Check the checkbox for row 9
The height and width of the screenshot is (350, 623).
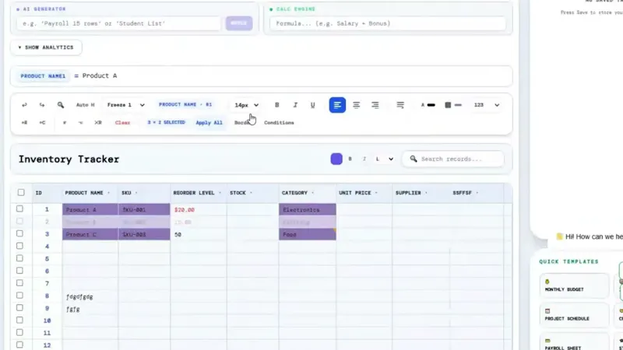pos(20,307)
